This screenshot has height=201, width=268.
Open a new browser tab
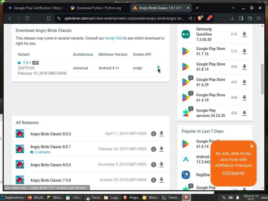pos(197,8)
